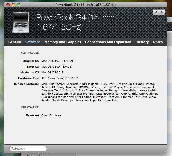The image size is (172, 156).
Task: Open the General tab
Action: tap(15, 42)
